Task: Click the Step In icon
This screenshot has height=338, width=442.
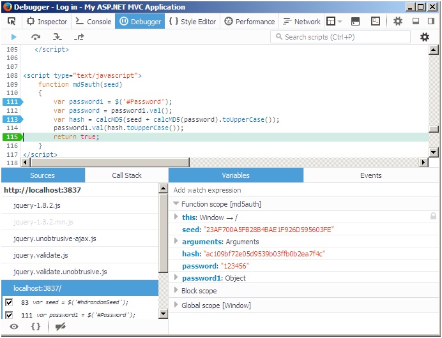Action: [x=57, y=37]
